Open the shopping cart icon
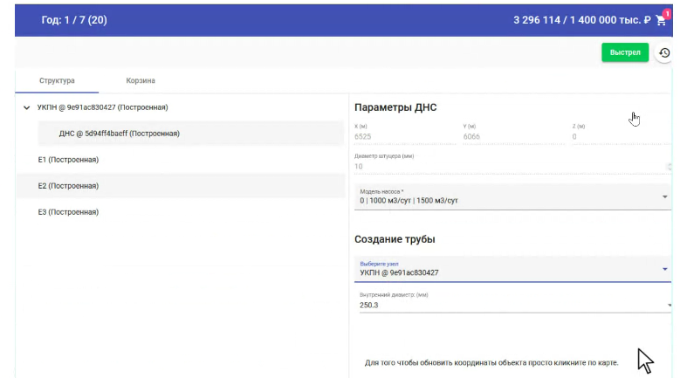 661,20
